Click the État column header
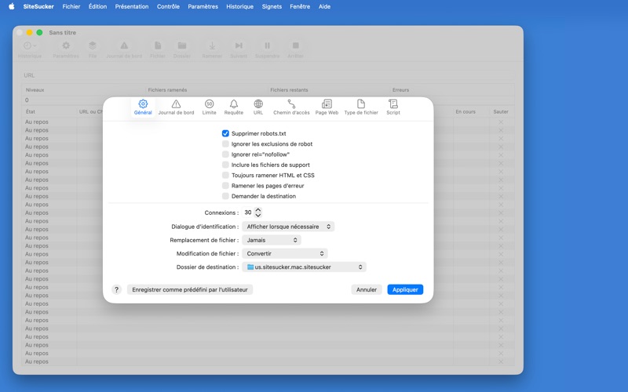 point(30,111)
